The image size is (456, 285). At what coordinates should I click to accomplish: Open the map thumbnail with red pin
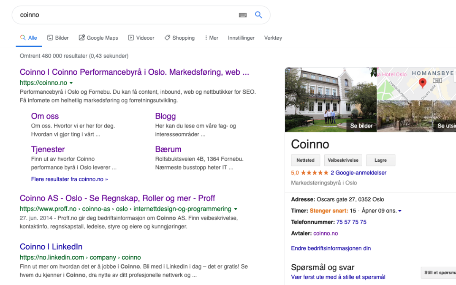pos(416,84)
